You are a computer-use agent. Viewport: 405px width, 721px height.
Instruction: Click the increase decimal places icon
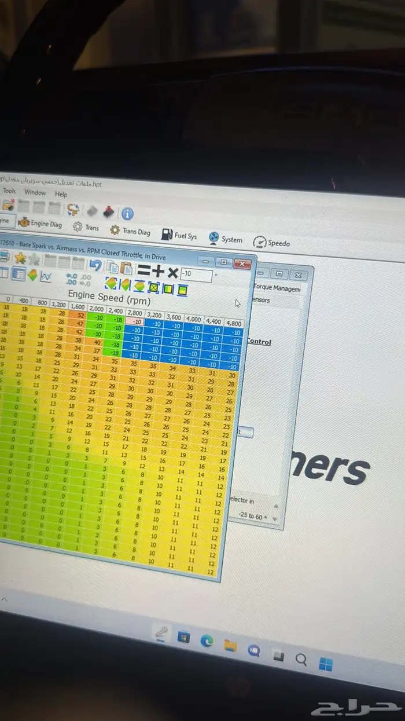click(72, 279)
